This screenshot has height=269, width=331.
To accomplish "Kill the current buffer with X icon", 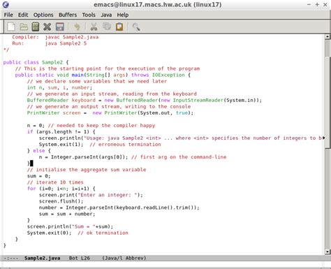I will [x=47, y=27].
